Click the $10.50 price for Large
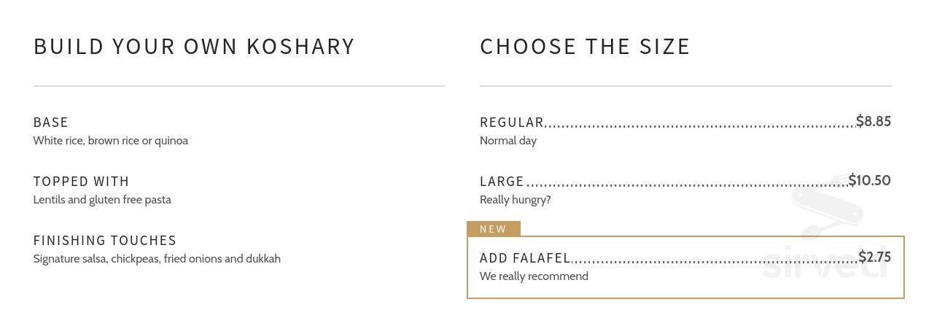Viewport: 926px width, 326px height. pyautogui.click(x=870, y=180)
